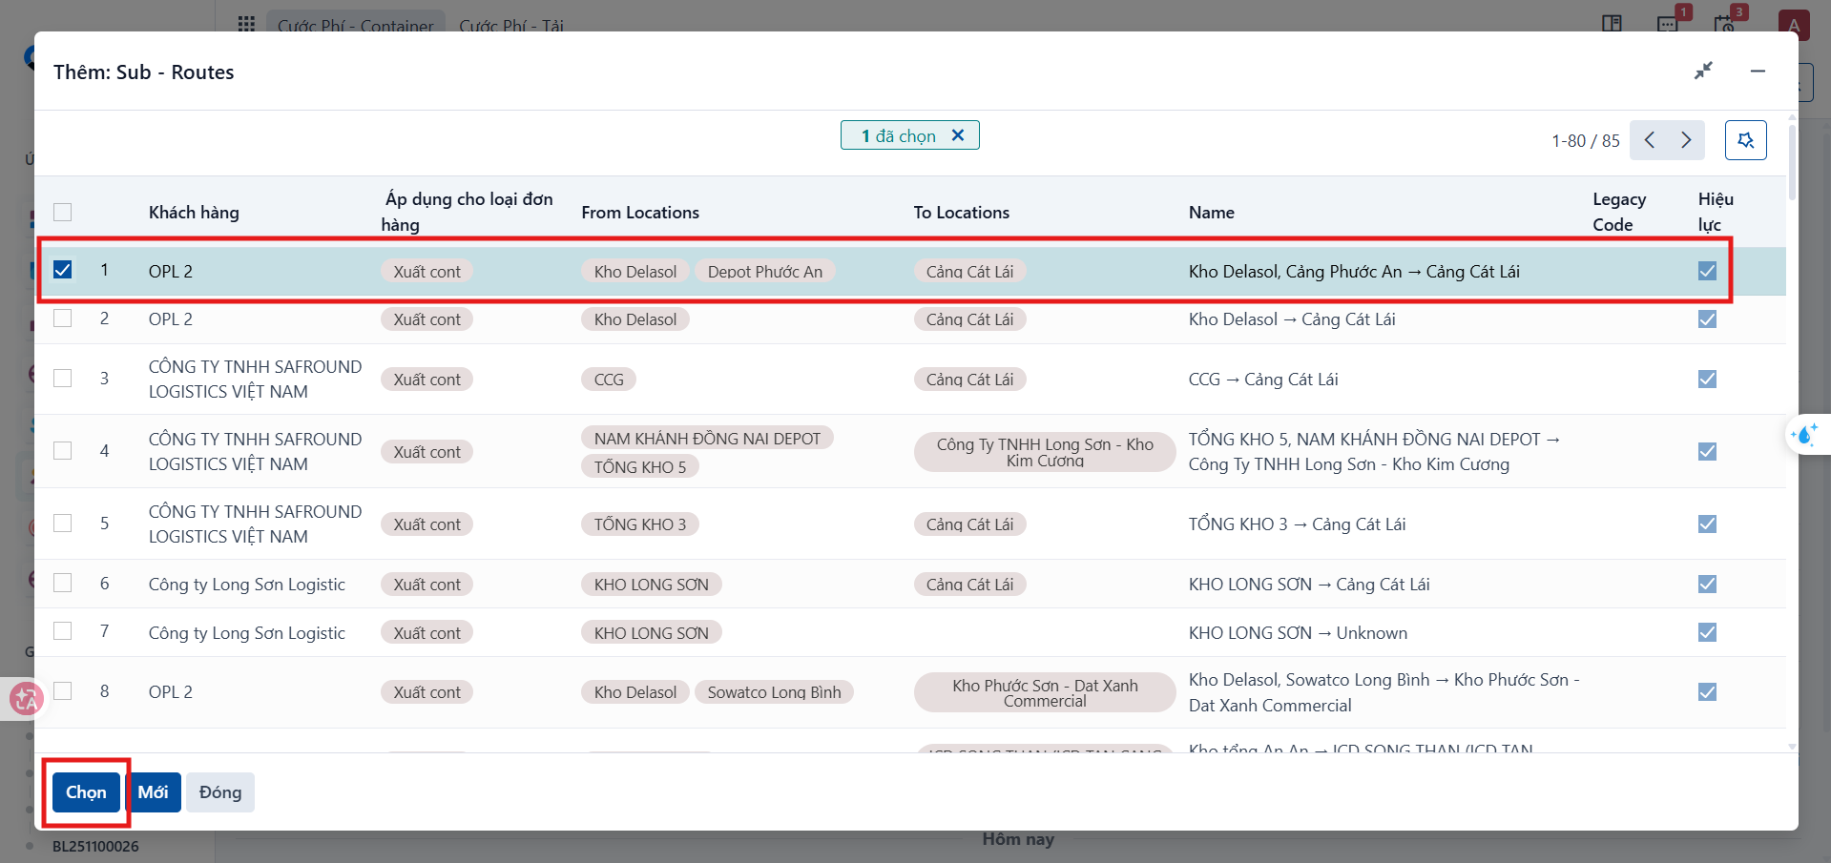Go to previous page of records
Screen dimensions: 1831x863
point(1649,140)
